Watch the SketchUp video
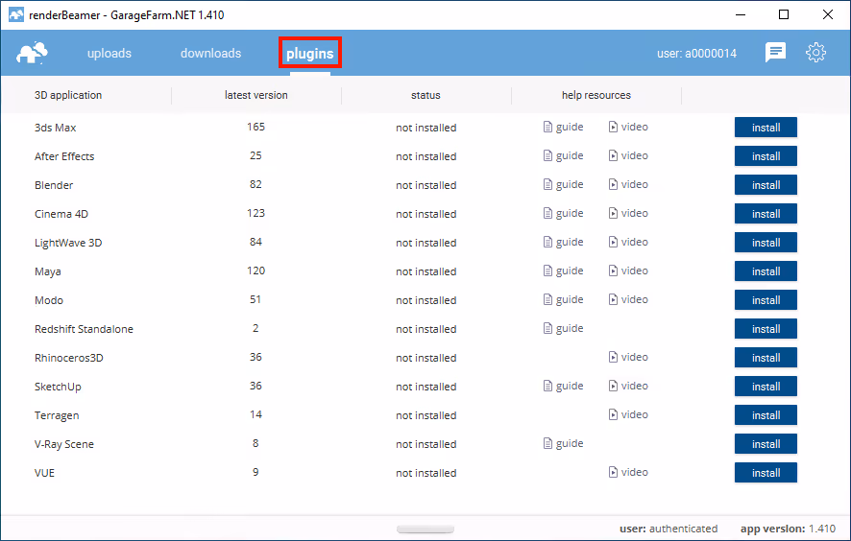Image resolution: width=851 pixels, height=541 pixels. 628,386
